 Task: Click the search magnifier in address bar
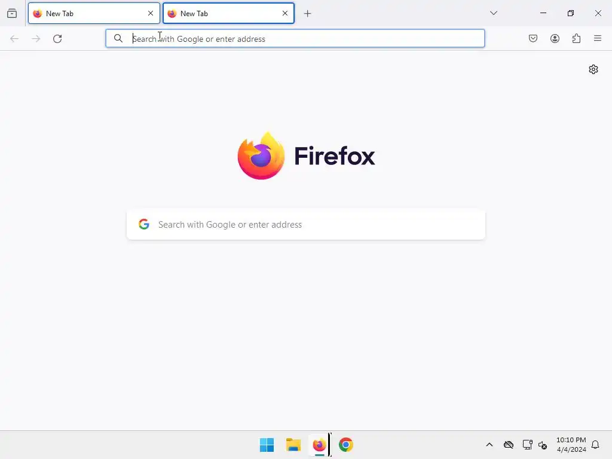click(118, 38)
